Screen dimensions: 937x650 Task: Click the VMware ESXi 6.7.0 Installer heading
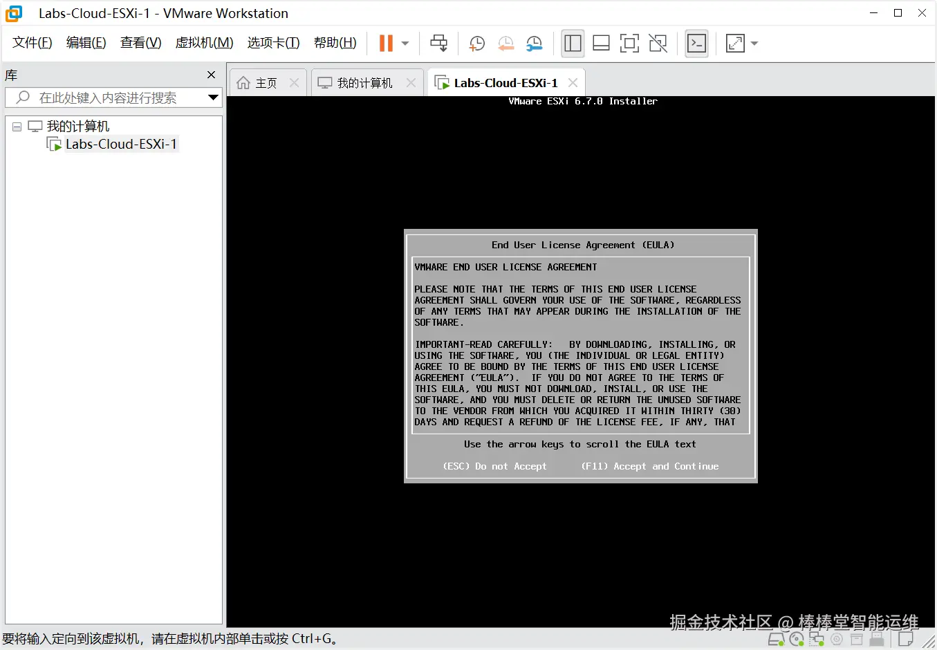[x=583, y=101]
